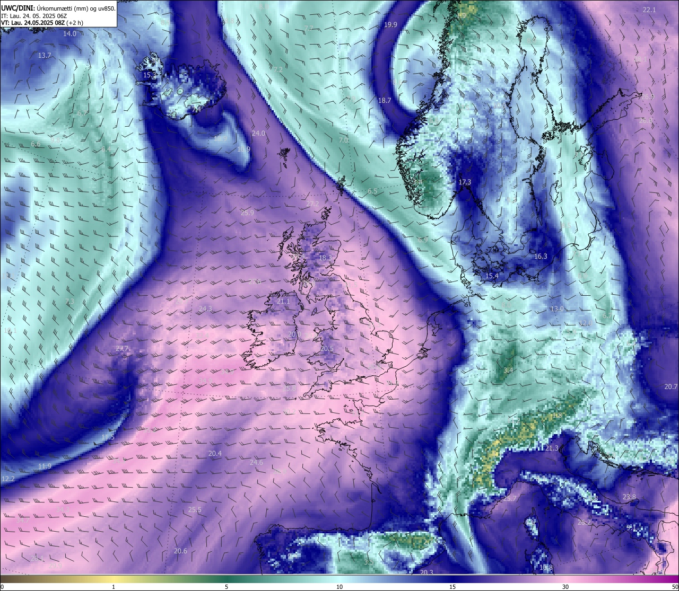The image size is (679, 591).
Task: Click the map value 13.0
Action: tap(556, 308)
